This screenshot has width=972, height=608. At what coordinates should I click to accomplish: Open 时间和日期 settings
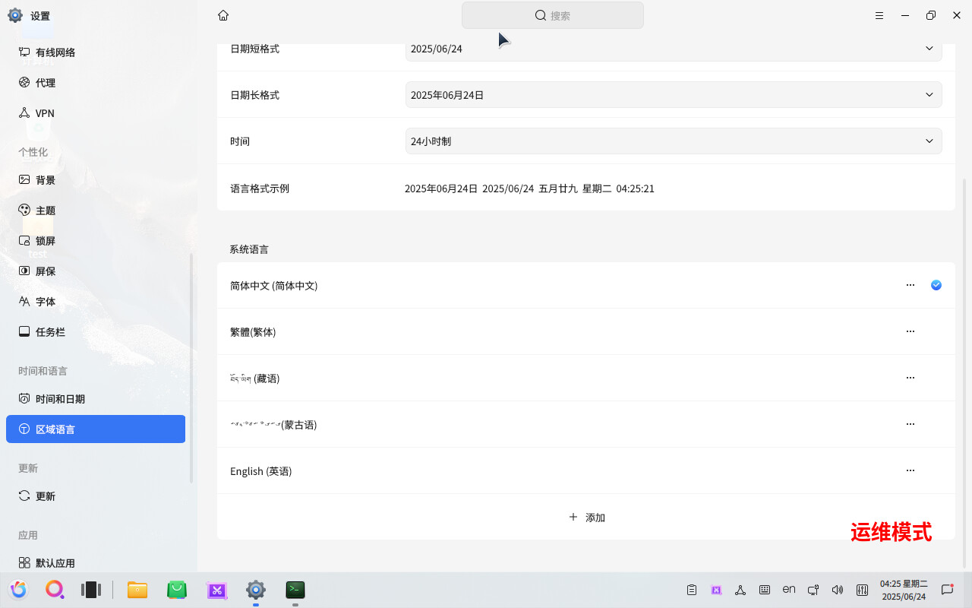[x=96, y=399]
